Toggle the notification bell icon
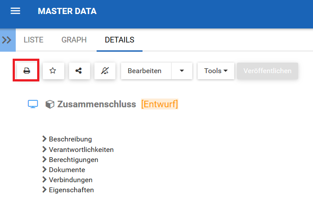This screenshot has width=313, height=208. (104, 71)
